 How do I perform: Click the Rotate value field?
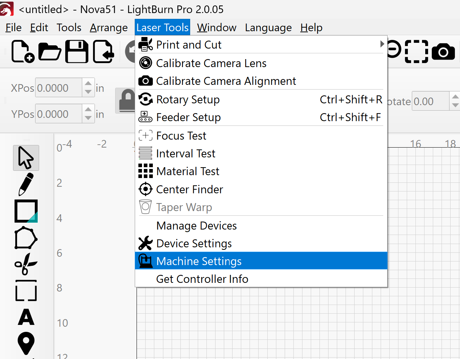430,102
